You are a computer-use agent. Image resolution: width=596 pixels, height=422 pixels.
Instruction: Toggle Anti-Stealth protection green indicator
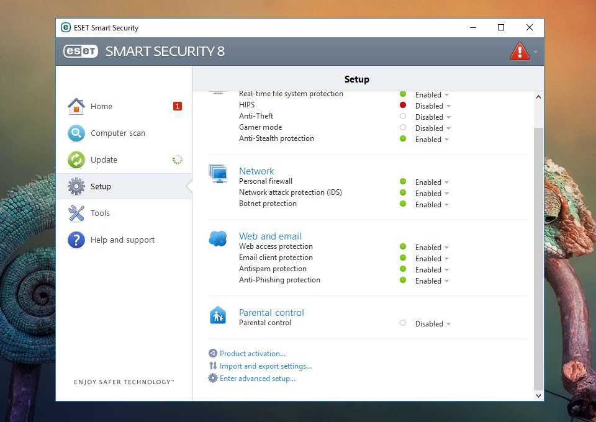pos(403,138)
